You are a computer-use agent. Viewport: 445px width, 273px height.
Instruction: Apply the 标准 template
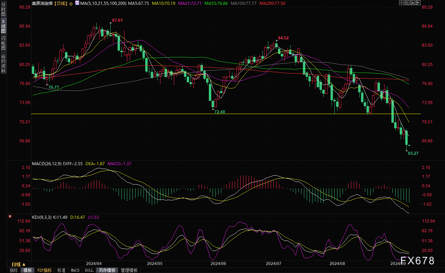61,270
